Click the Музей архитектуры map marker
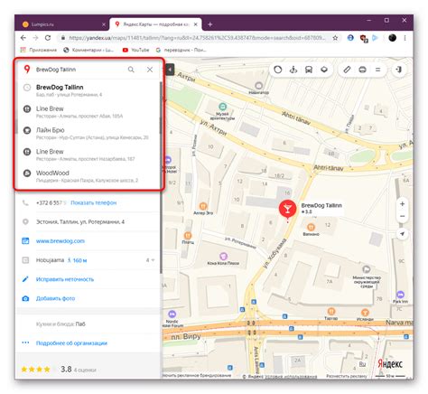The width and height of the screenshot is (428, 394). click(x=222, y=107)
